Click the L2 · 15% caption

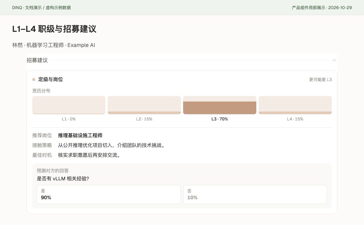144,119
